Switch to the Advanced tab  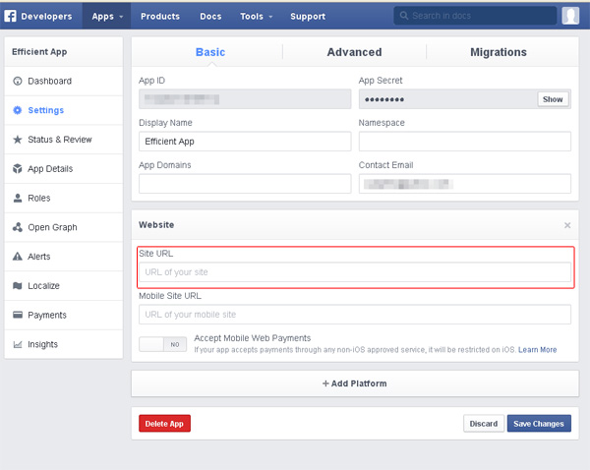[354, 52]
